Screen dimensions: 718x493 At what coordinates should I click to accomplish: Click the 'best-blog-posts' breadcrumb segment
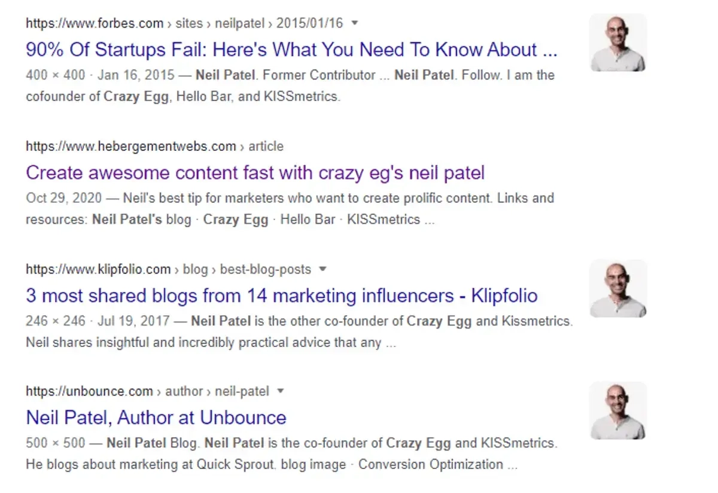pos(265,269)
